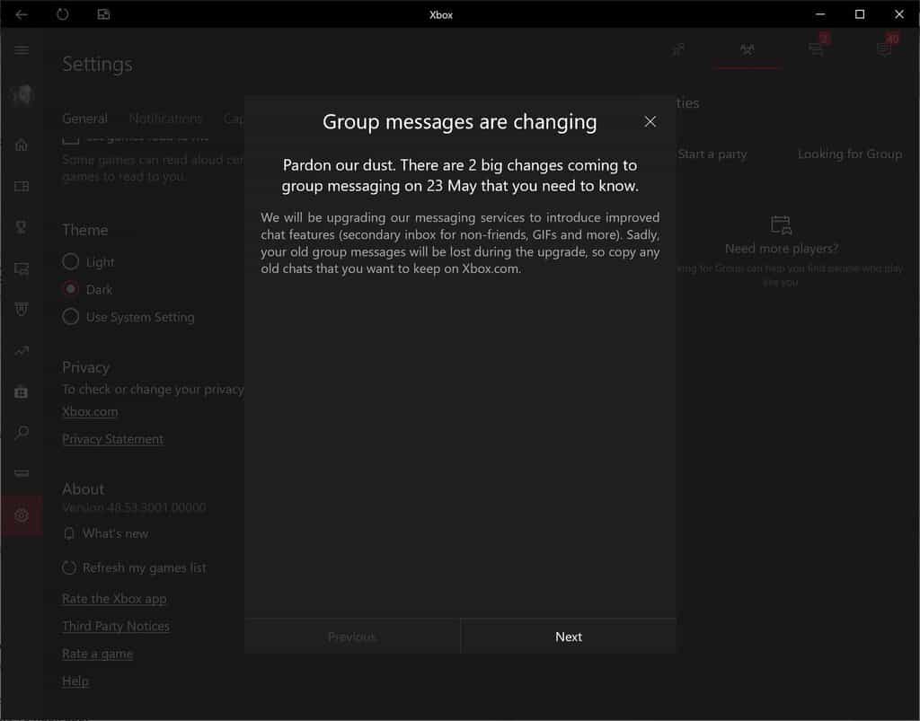The height and width of the screenshot is (721, 920).
Task: Open My games in sidebar
Action: point(22,187)
